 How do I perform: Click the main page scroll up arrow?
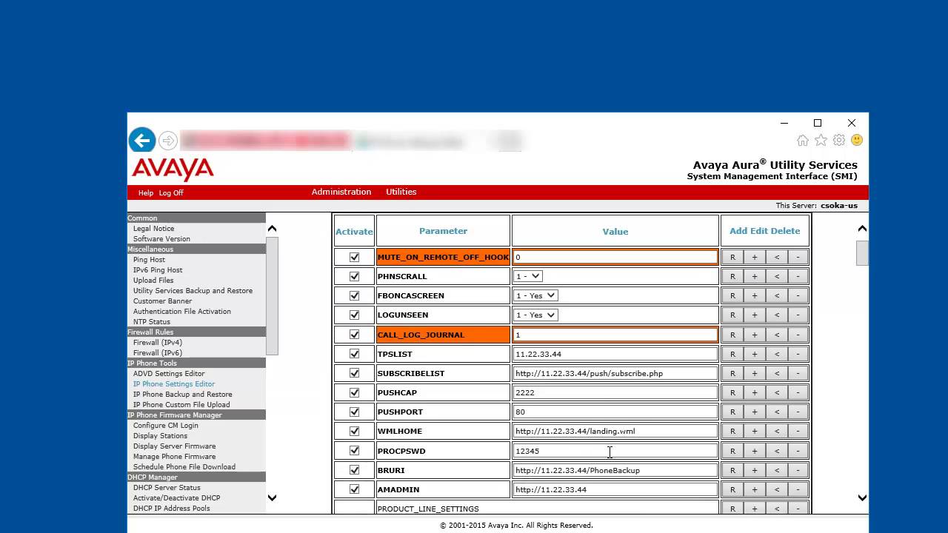point(862,229)
